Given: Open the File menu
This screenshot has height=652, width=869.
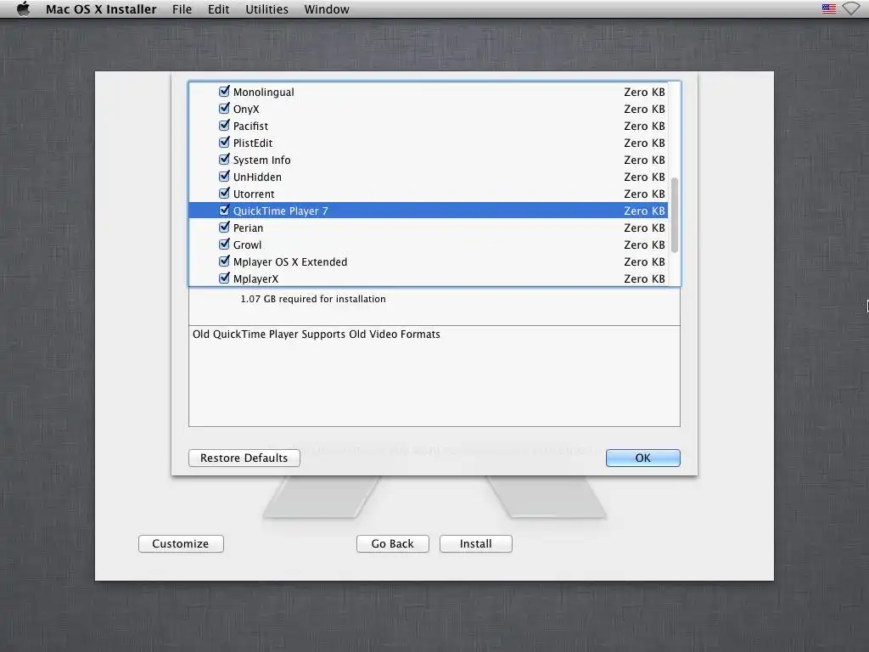Looking at the screenshot, I should (x=182, y=9).
